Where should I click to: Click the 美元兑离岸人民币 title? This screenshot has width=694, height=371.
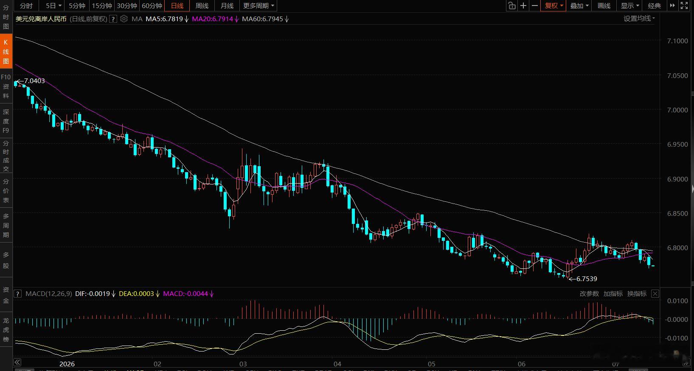tap(41, 19)
